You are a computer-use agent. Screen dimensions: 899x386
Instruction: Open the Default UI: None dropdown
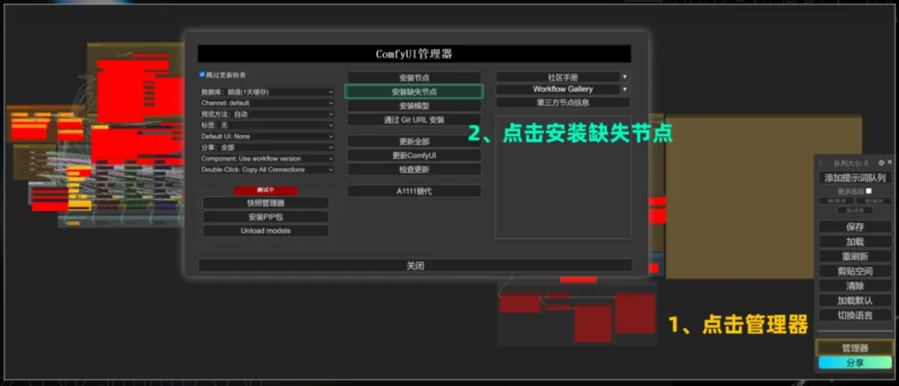coord(267,136)
